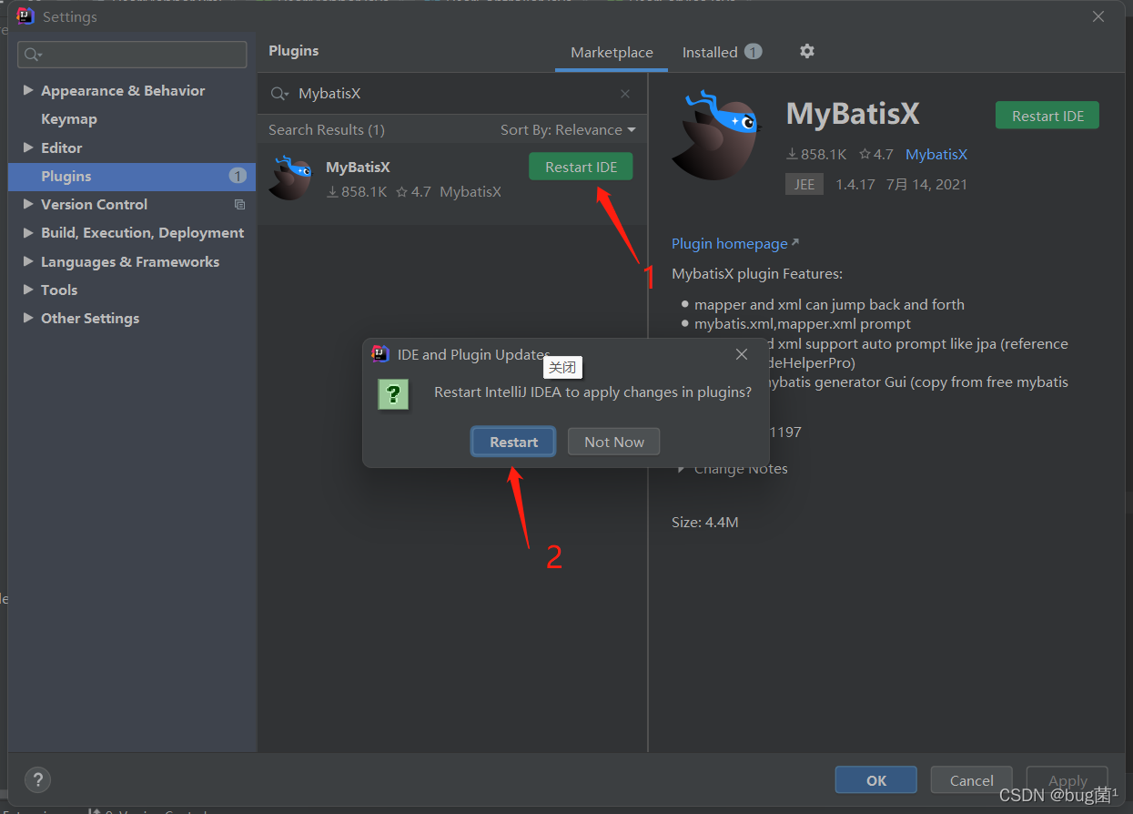This screenshot has width=1133, height=814.
Task: Click the settings search magnifier icon
Action: 33,55
